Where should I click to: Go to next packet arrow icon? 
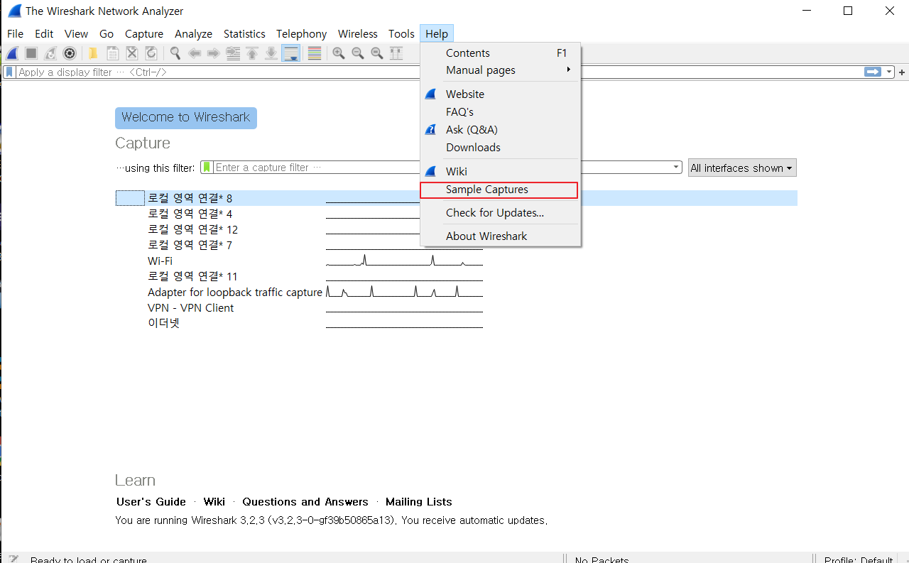213,53
